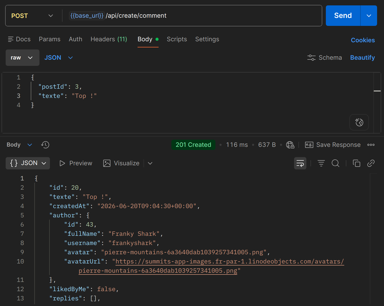Click the "texte": "Top !" line in request body
The height and width of the screenshot is (306, 384).
coord(68,96)
